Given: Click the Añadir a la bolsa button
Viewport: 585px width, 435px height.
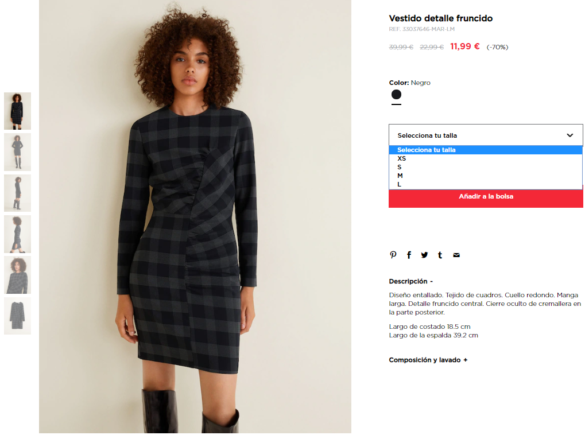Looking at the screenshot, I should (x=486, y=198).
